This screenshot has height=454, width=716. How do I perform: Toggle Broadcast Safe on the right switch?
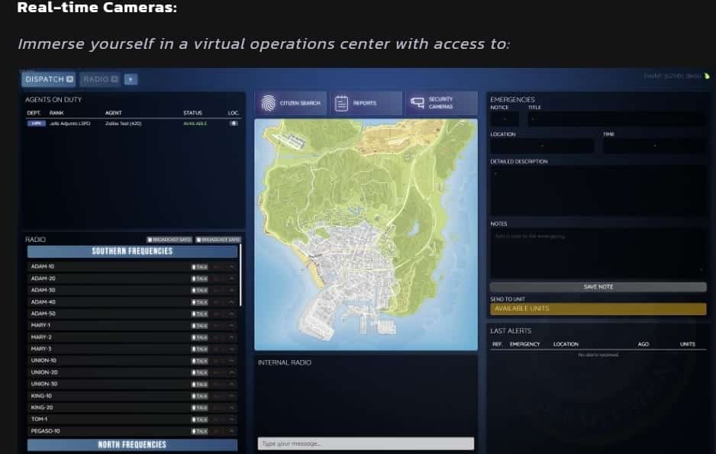pos(220,239)
